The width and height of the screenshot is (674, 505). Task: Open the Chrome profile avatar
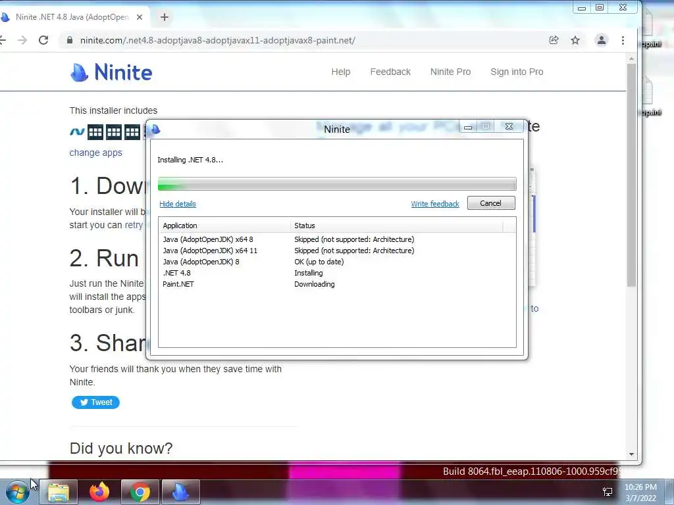point(602,40)
